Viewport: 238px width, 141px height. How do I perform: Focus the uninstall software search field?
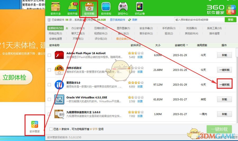pyautogui.click(x=199, y=20)
